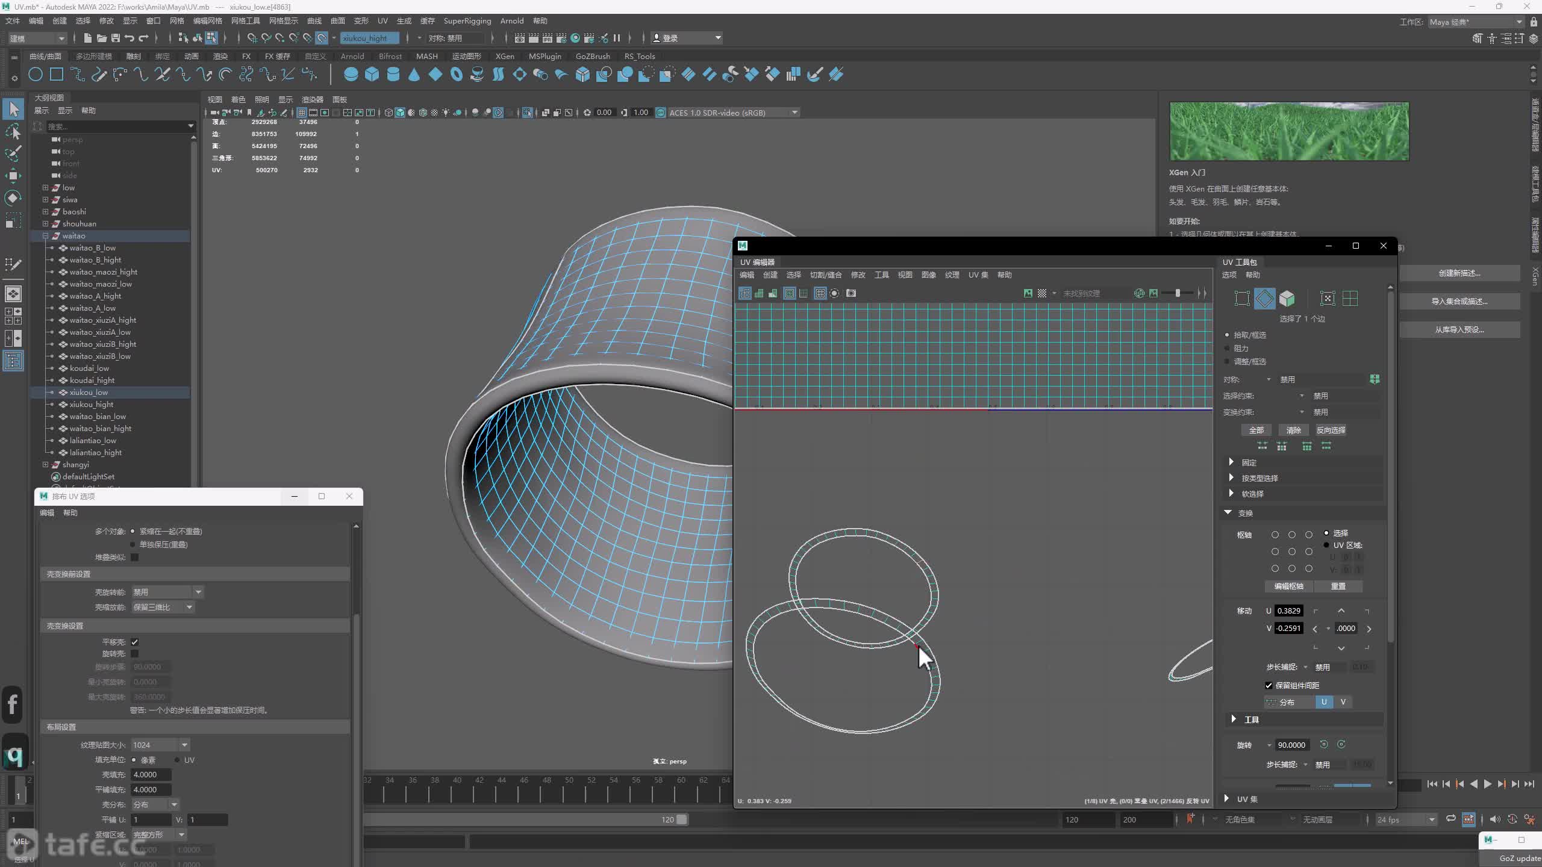Click the play forward button in playback controls
Viewport: 1542px width, 867px height.
point(1487,784)
